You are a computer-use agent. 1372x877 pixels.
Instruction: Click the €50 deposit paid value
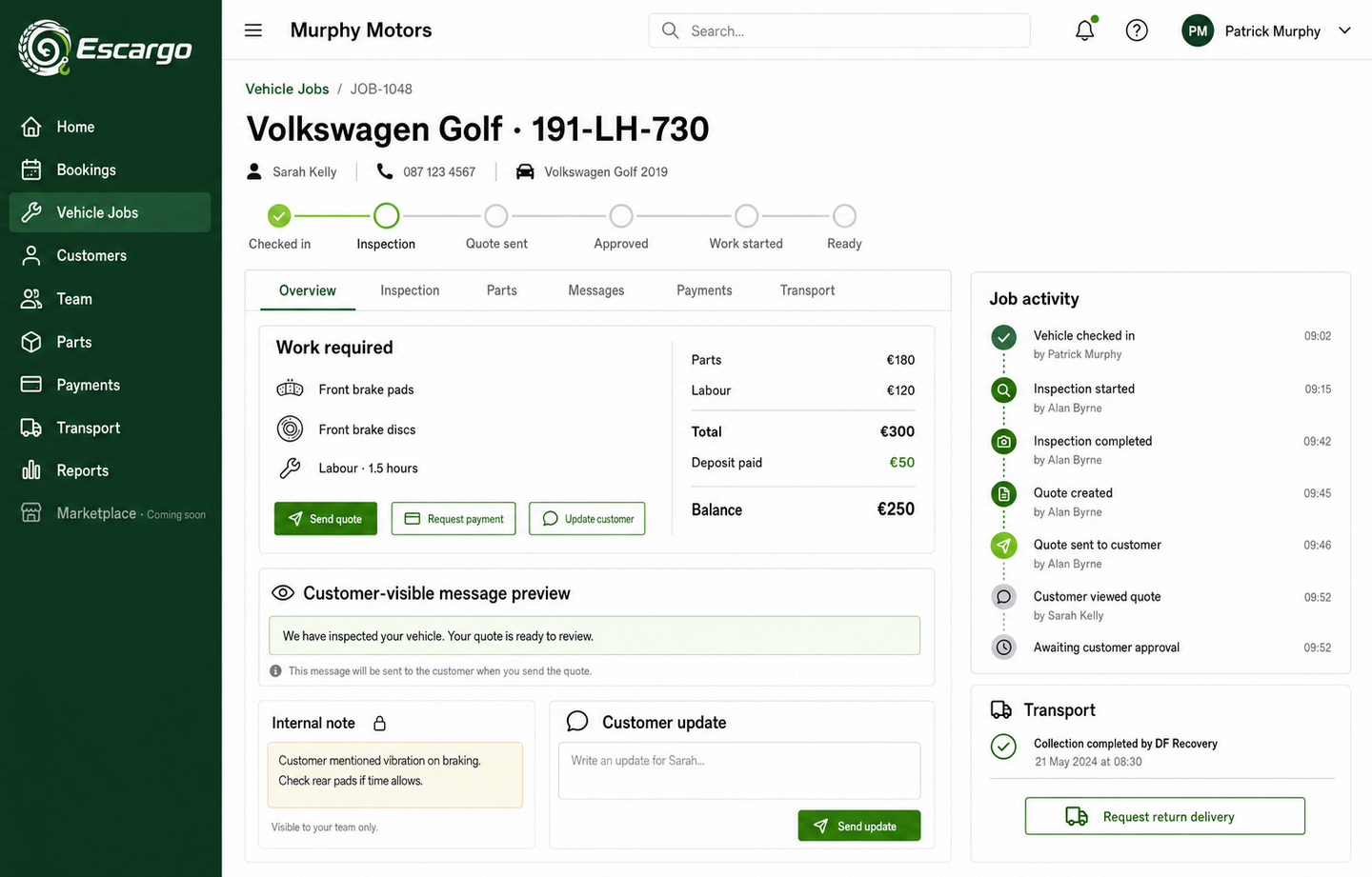(901, 463)
